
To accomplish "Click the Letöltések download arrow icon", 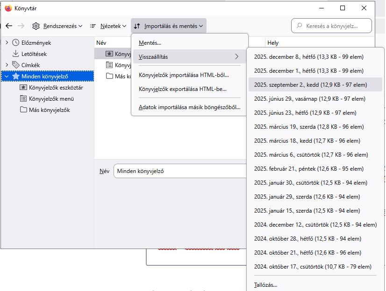I will pyautogui.click(x=16, y=54).
